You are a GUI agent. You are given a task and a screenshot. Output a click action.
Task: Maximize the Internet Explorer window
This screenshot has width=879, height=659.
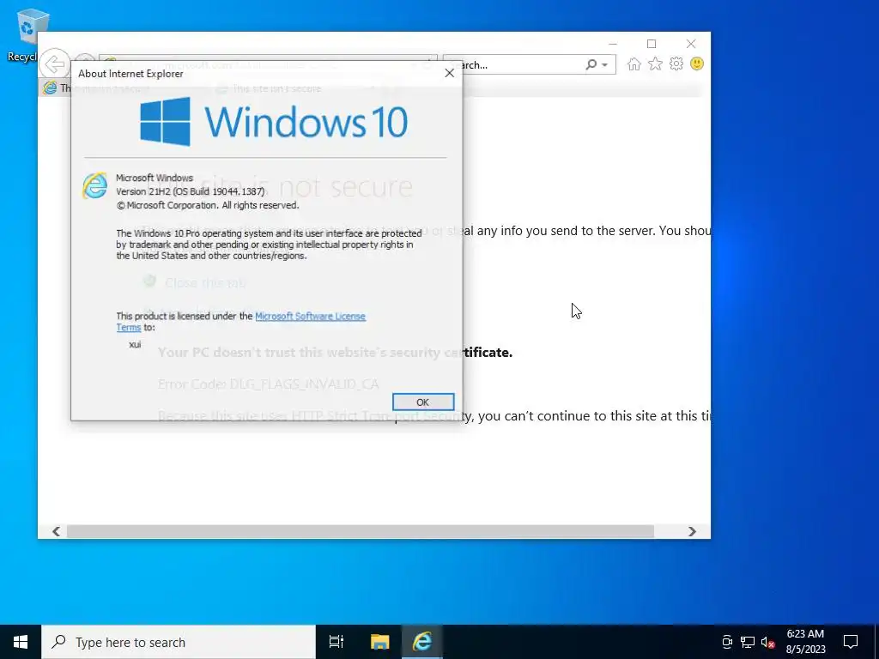tap(652, 44)
